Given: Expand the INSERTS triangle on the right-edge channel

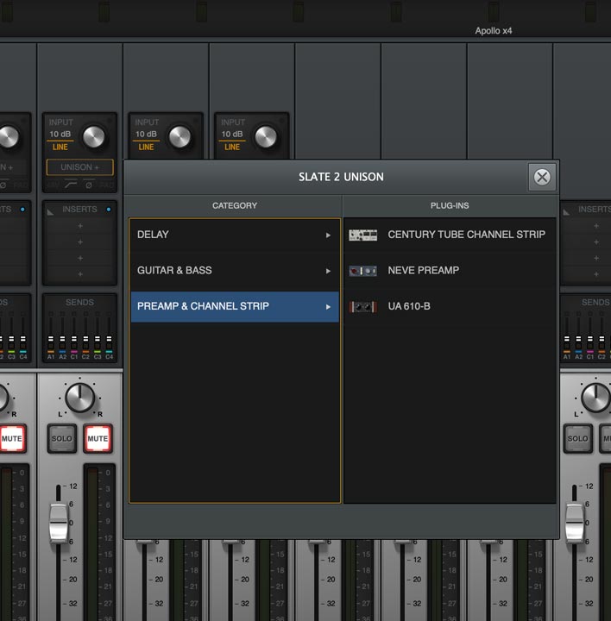Looking at the screenshot, I should tap(567, 212).
